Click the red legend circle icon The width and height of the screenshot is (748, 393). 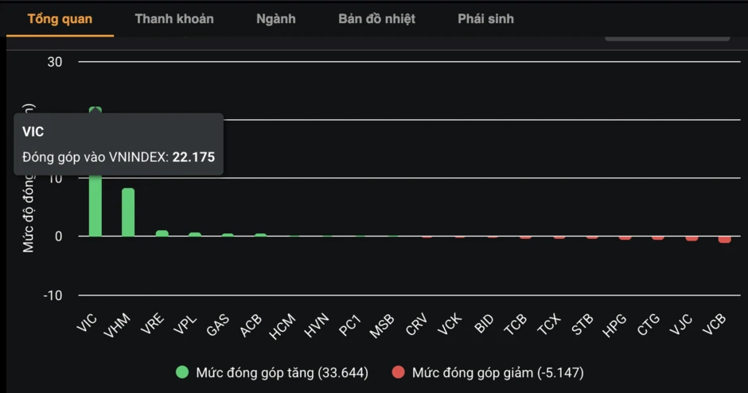coord(399,372)
